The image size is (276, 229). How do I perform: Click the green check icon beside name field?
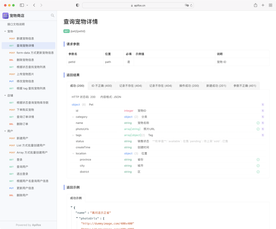coord(258,123)
